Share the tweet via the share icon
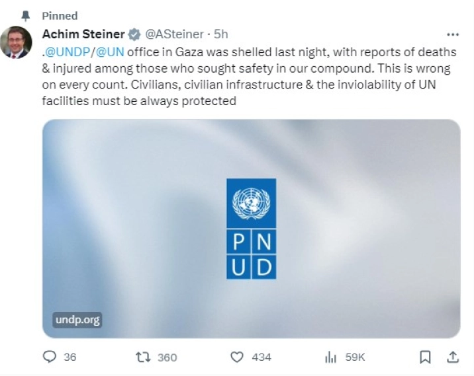The width and height of the screenshot is (474, 376). tap(453, 357)
